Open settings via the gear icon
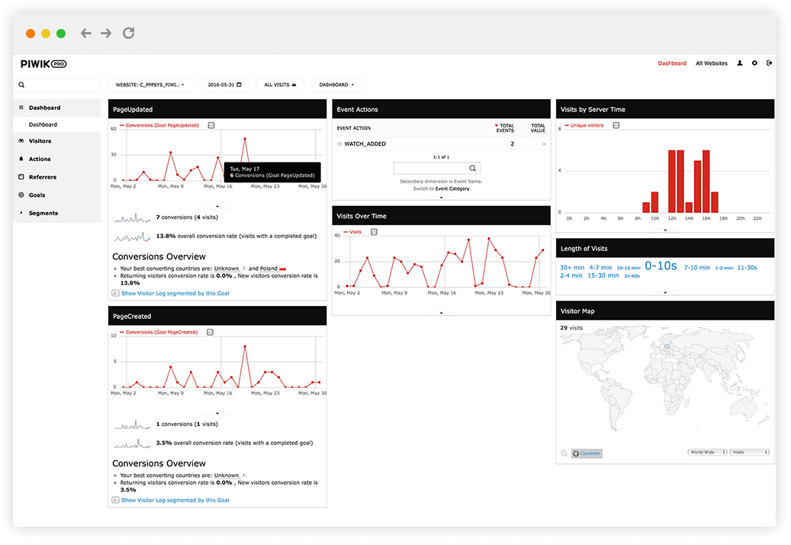 (754, 63)
